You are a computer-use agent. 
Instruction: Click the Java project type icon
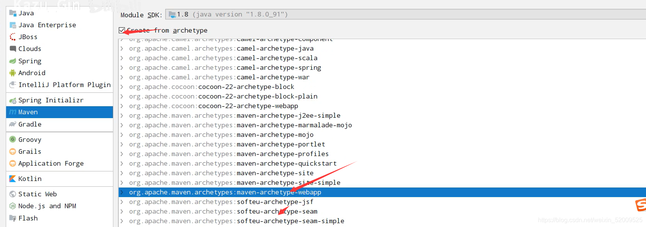point(13,13)
